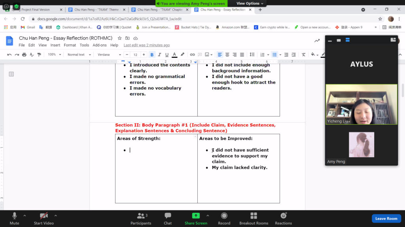405x227 pixels.
Task: Open the Zoom Participants panel
Action: tap(141, 218)
